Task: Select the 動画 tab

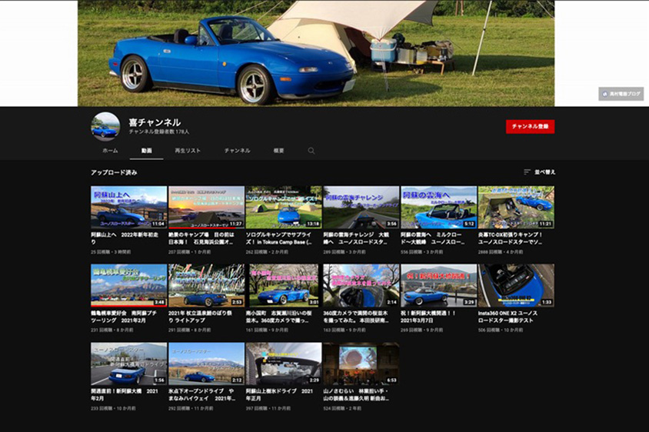Action: tap(146, 151)
